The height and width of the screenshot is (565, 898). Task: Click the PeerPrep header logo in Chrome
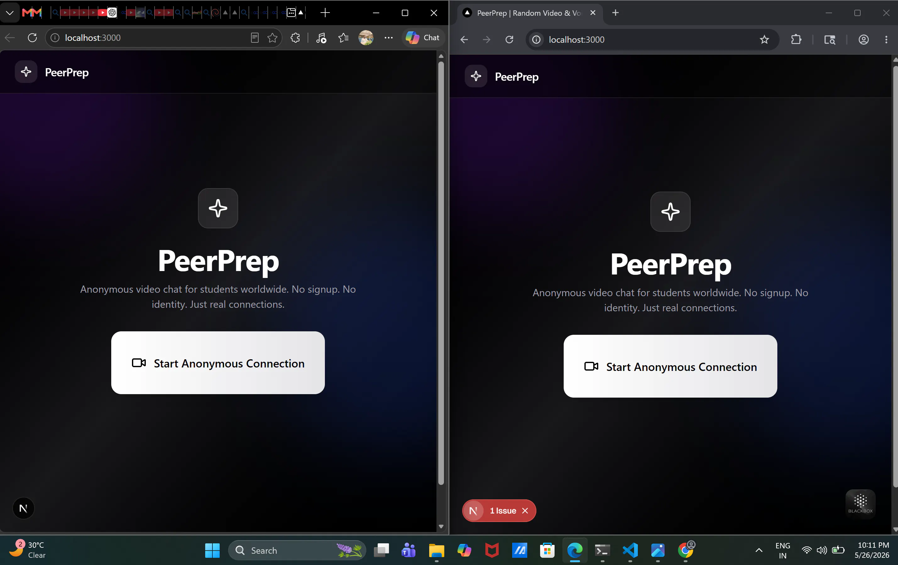[x=476, y=76]
